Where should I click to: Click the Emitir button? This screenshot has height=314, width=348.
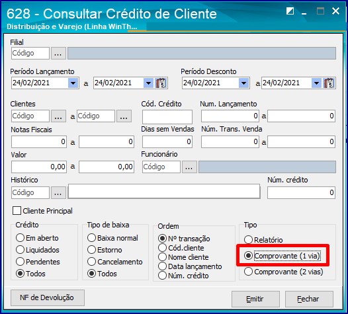[255, 299]
